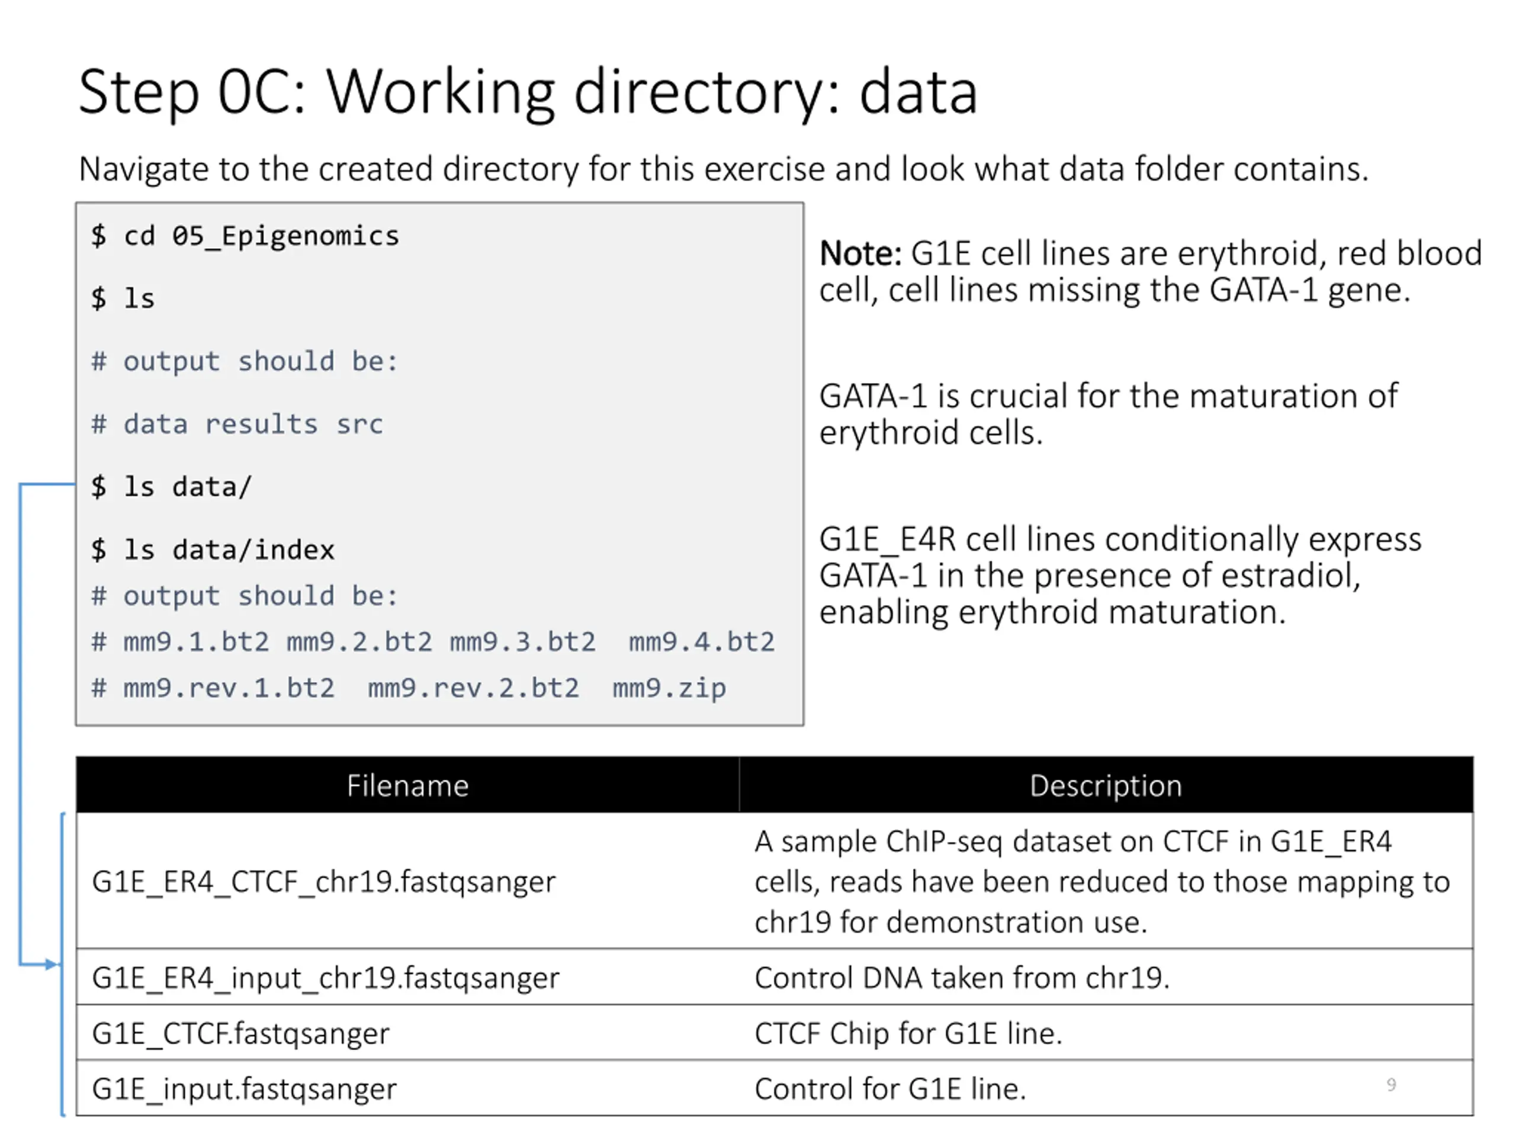Click the 'Description' table header cell

(1106, 786)
